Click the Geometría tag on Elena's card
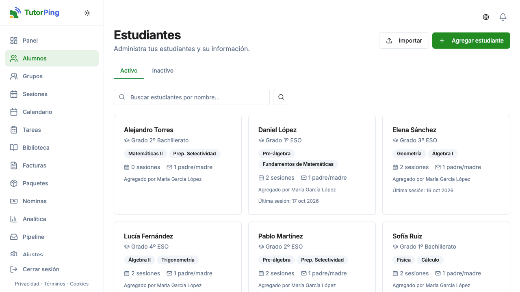 pyautogui.click(x=409, y=154)
